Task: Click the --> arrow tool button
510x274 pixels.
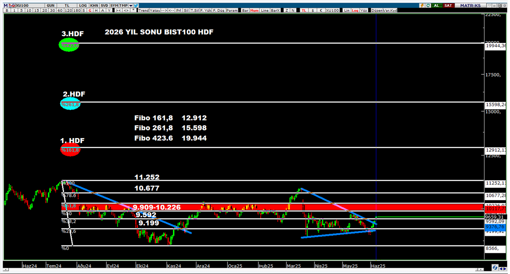Action: point(164,10)
